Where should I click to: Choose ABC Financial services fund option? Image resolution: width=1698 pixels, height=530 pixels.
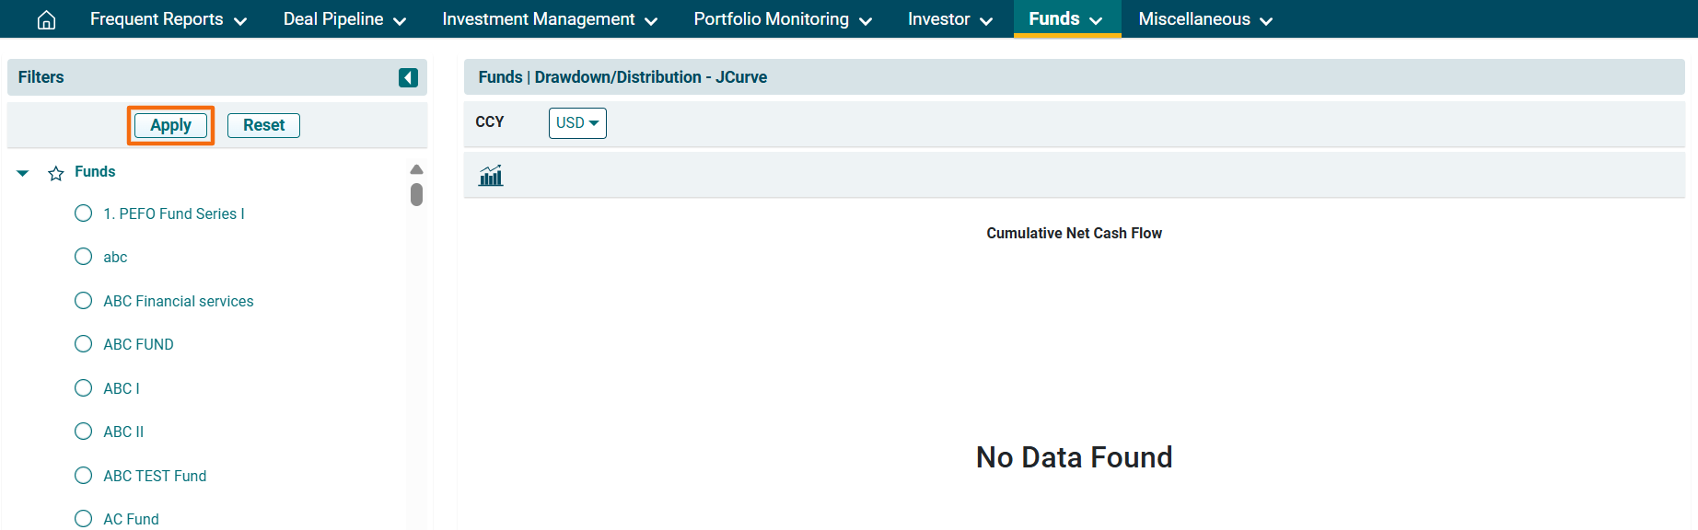coord(84,301)
